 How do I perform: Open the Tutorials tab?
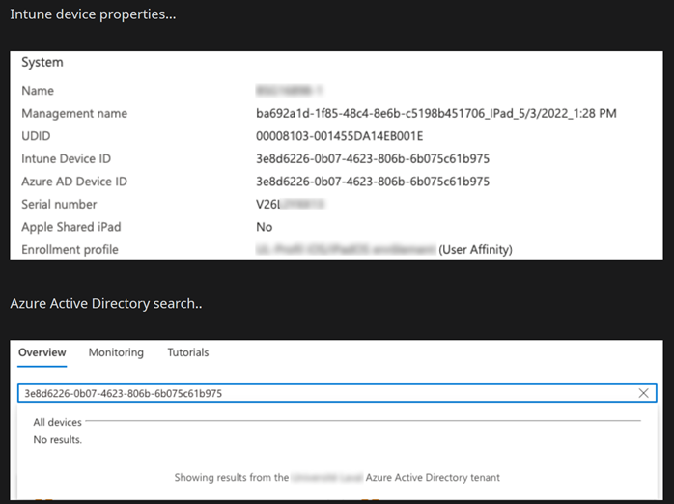(x=188, y=352)
